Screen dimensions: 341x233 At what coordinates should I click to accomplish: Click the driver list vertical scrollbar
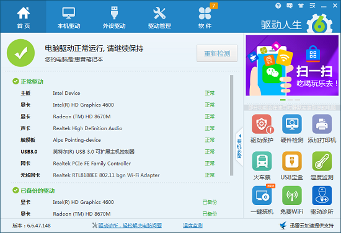pos(232,125)
